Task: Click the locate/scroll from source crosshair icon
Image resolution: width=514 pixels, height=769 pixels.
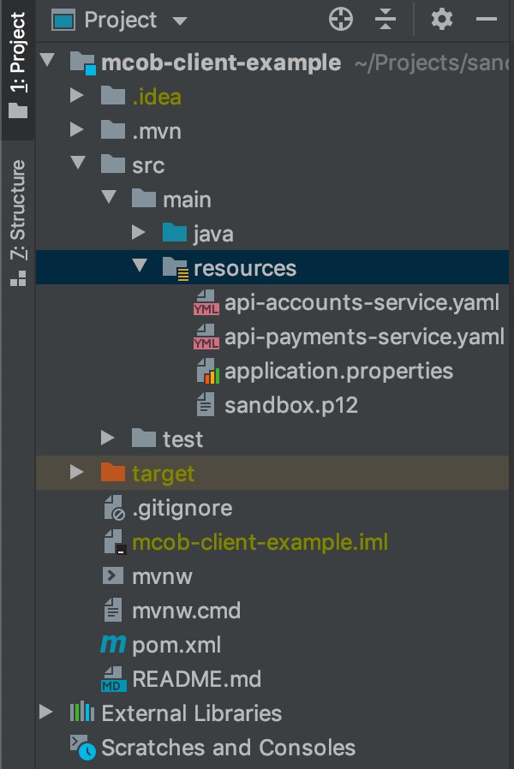Action: click(x=341, y=20)
